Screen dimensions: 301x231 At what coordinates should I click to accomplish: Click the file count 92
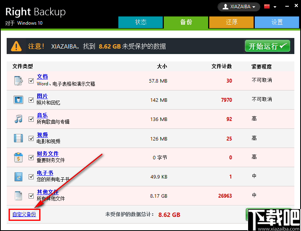pos(229,119)
